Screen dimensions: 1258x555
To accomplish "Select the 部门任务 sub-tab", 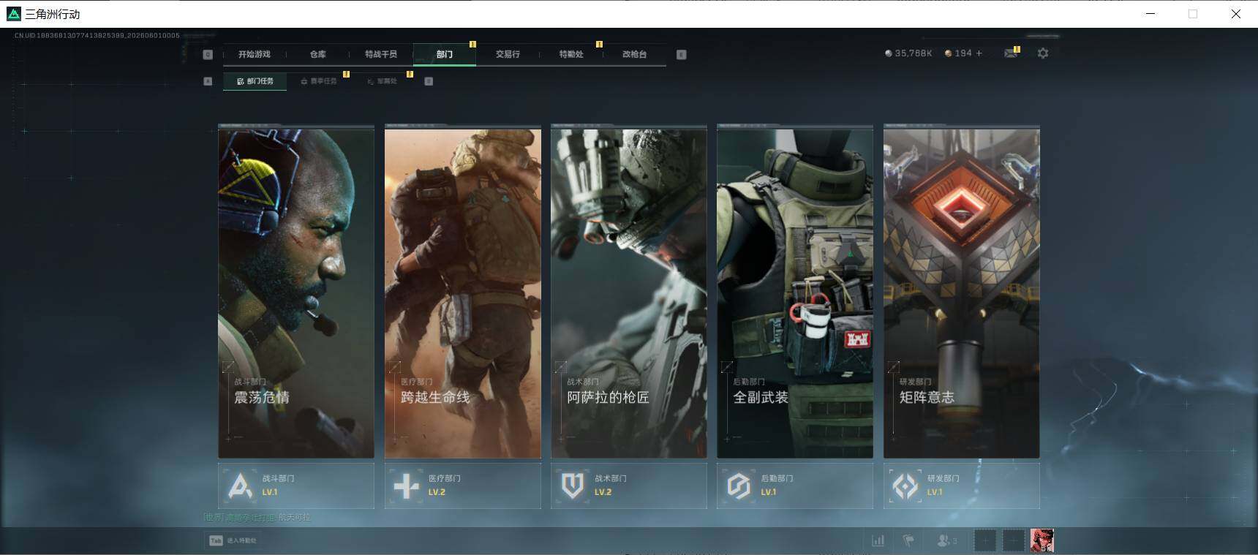I will click(x=255, y=81).
